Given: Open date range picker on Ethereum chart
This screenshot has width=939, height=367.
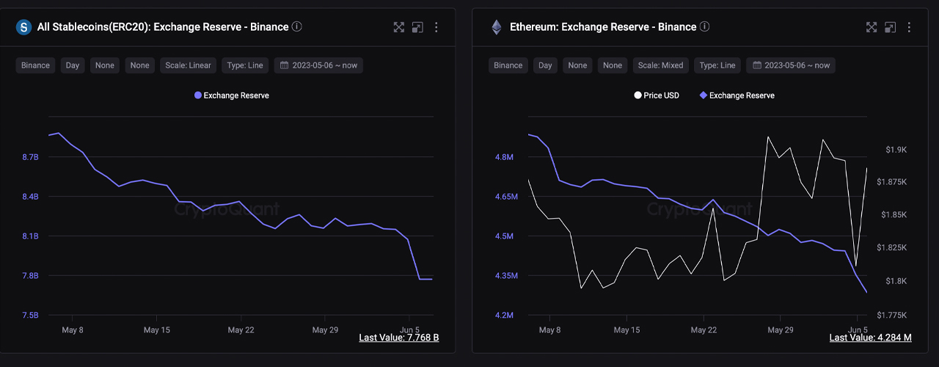Looking at the screenshot, I should (x=790, y=65).
